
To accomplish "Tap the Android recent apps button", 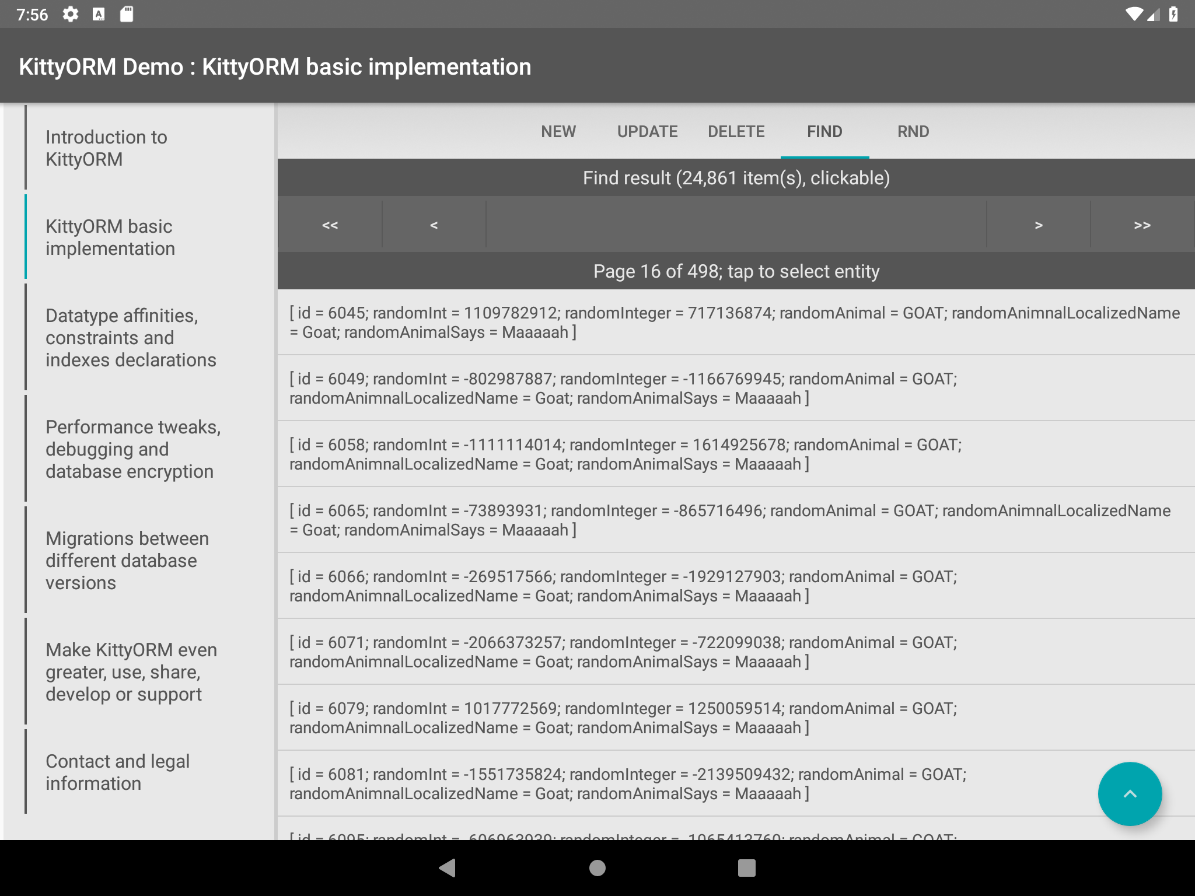I will click(746, 868).
